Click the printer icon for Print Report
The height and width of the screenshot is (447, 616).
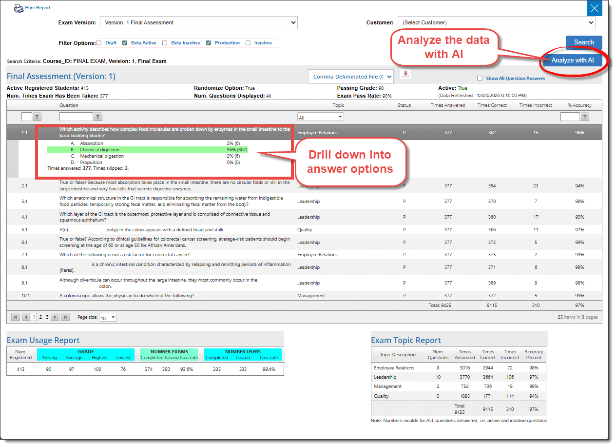(x=19, y=8)
